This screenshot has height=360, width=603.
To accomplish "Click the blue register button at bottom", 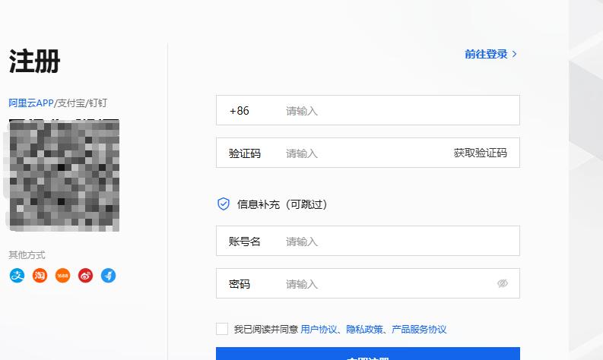I will coord(368,355).
